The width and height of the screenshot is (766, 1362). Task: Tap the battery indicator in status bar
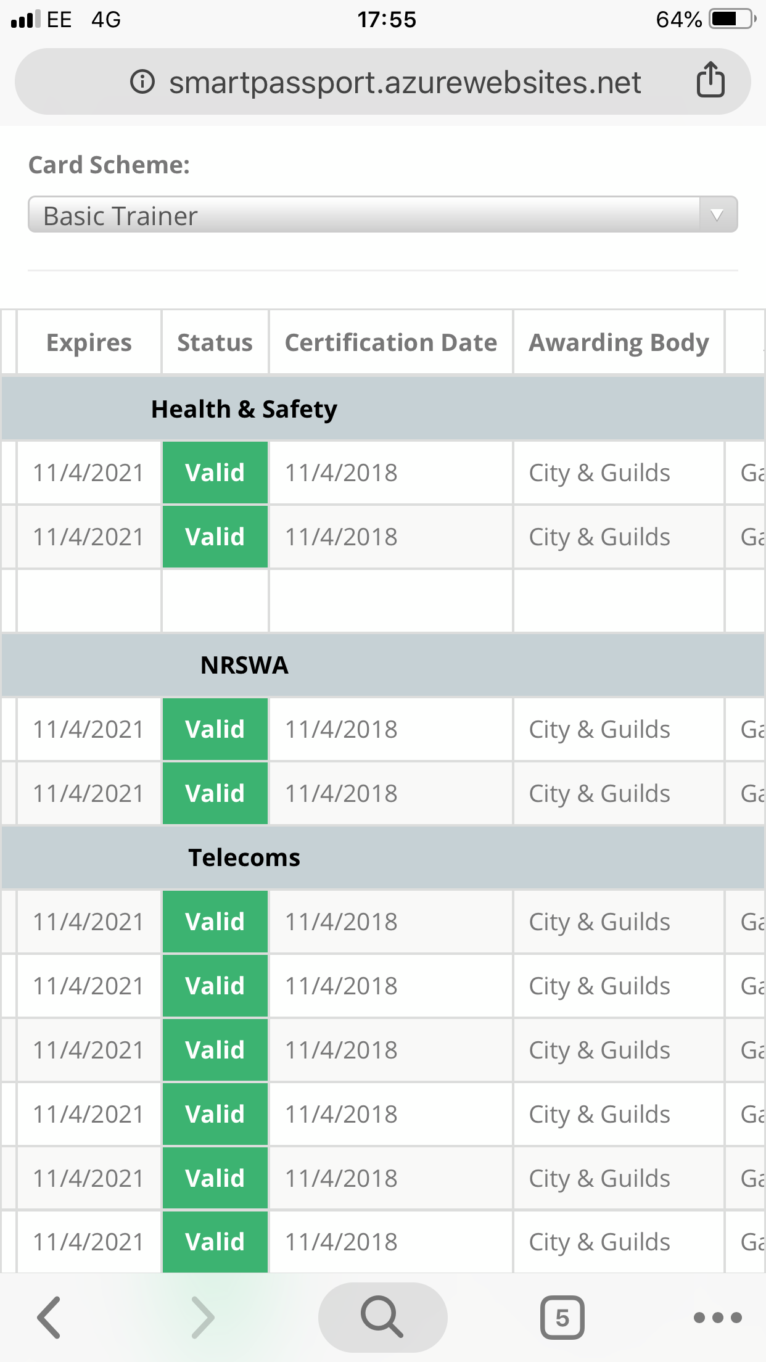click(732, 19)
